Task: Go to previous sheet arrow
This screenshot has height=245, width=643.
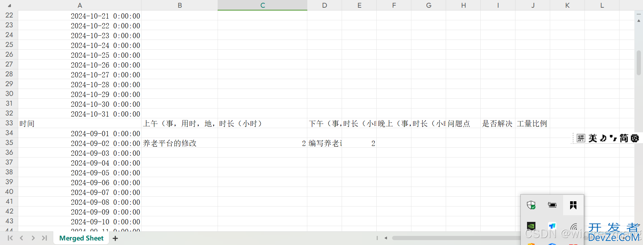Action: click(21, 238)
